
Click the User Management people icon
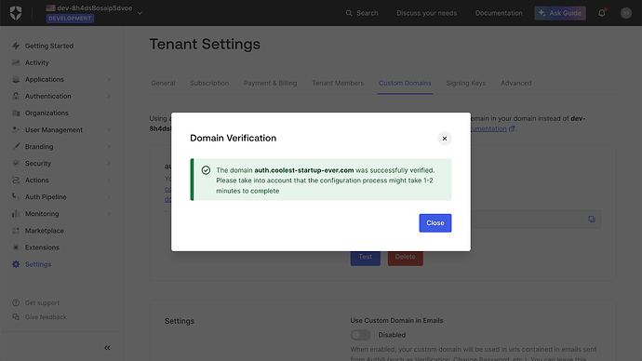[x=16, y=129]
